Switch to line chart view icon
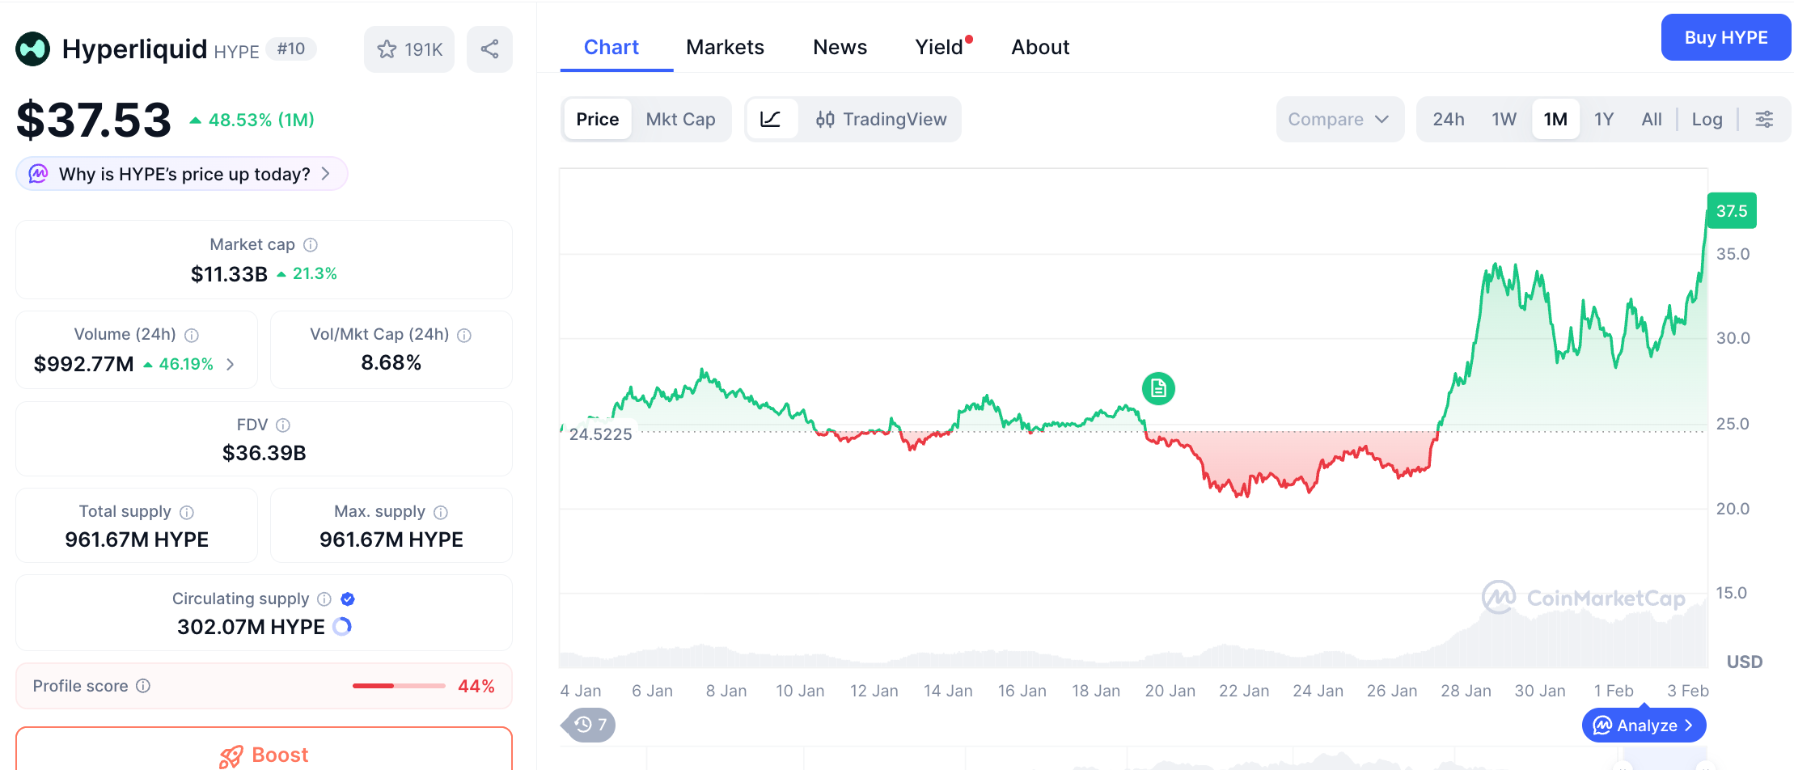 tap(771, 120)
